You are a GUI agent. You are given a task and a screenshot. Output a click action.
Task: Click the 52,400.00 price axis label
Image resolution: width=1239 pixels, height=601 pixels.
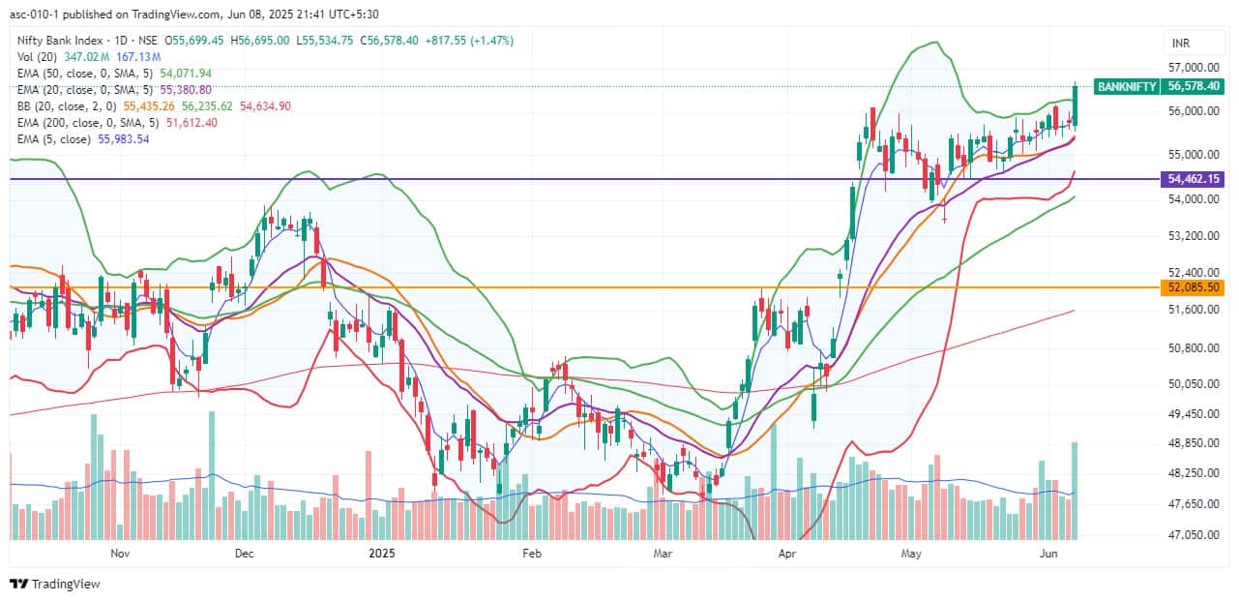click(x=1193, y=272)
